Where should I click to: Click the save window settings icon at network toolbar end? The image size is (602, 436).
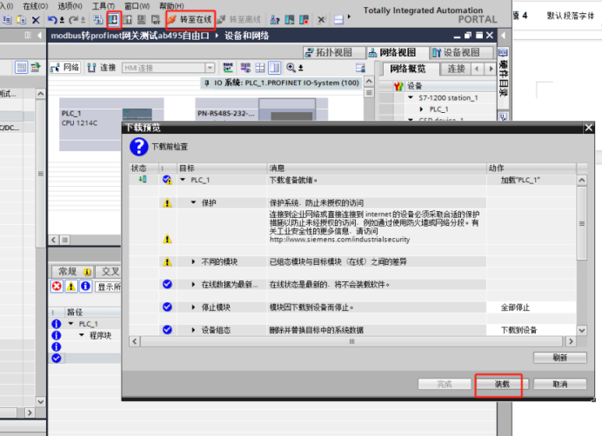pos(360,68)
